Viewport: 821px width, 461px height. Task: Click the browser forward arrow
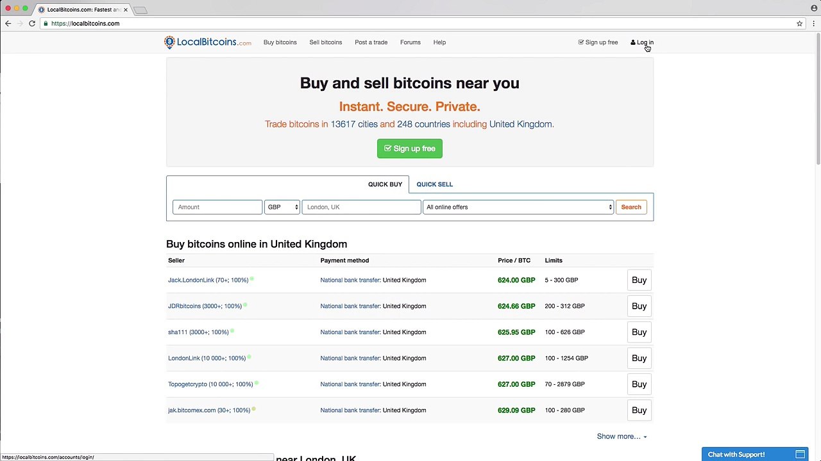click(20, 24)
